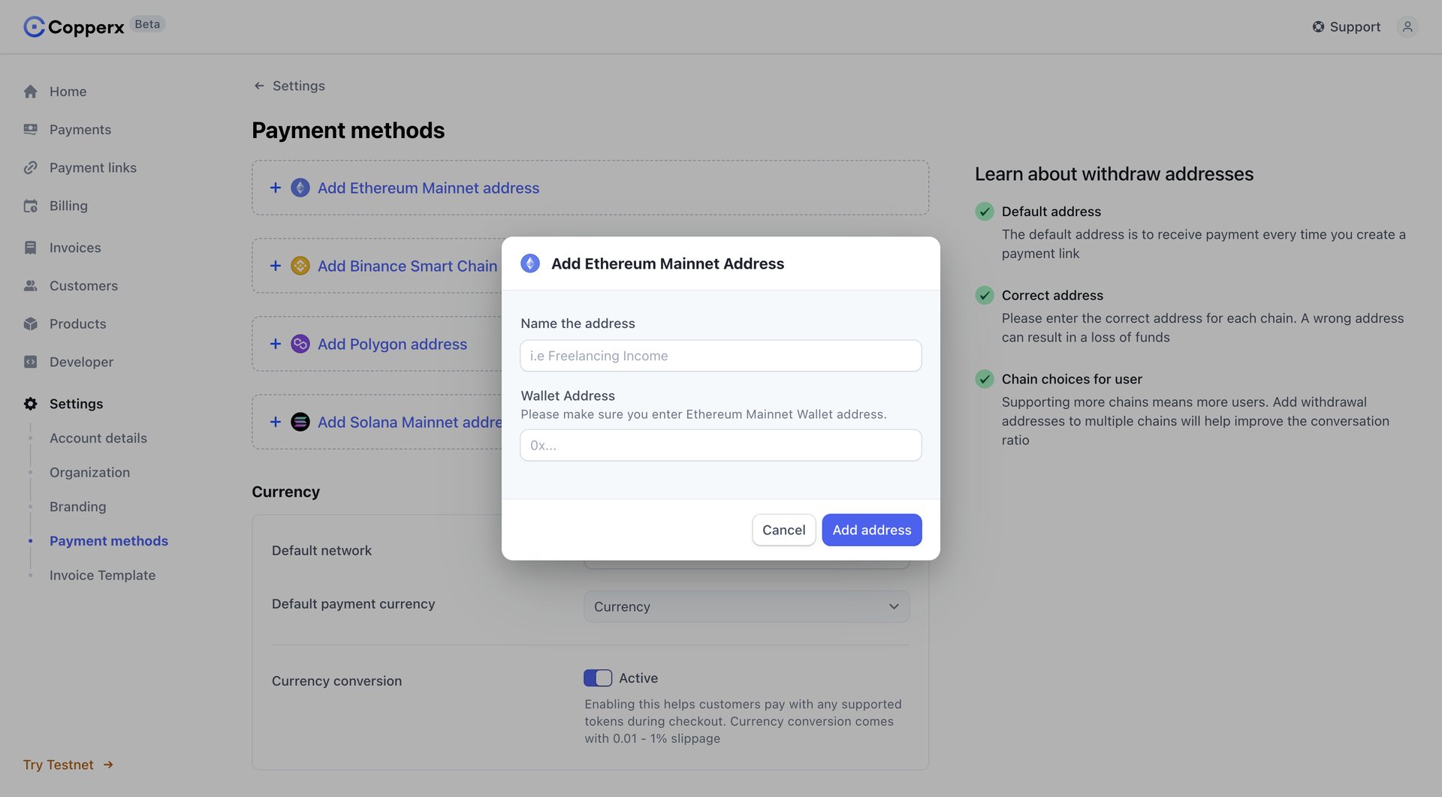This screenshot has width=1442, height=797.
Task: Click the Payment links chain icon
Action: (30, 167)
